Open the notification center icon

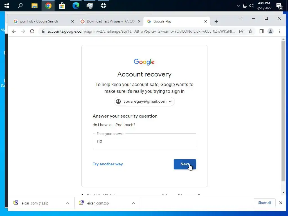tap(279, 6)
